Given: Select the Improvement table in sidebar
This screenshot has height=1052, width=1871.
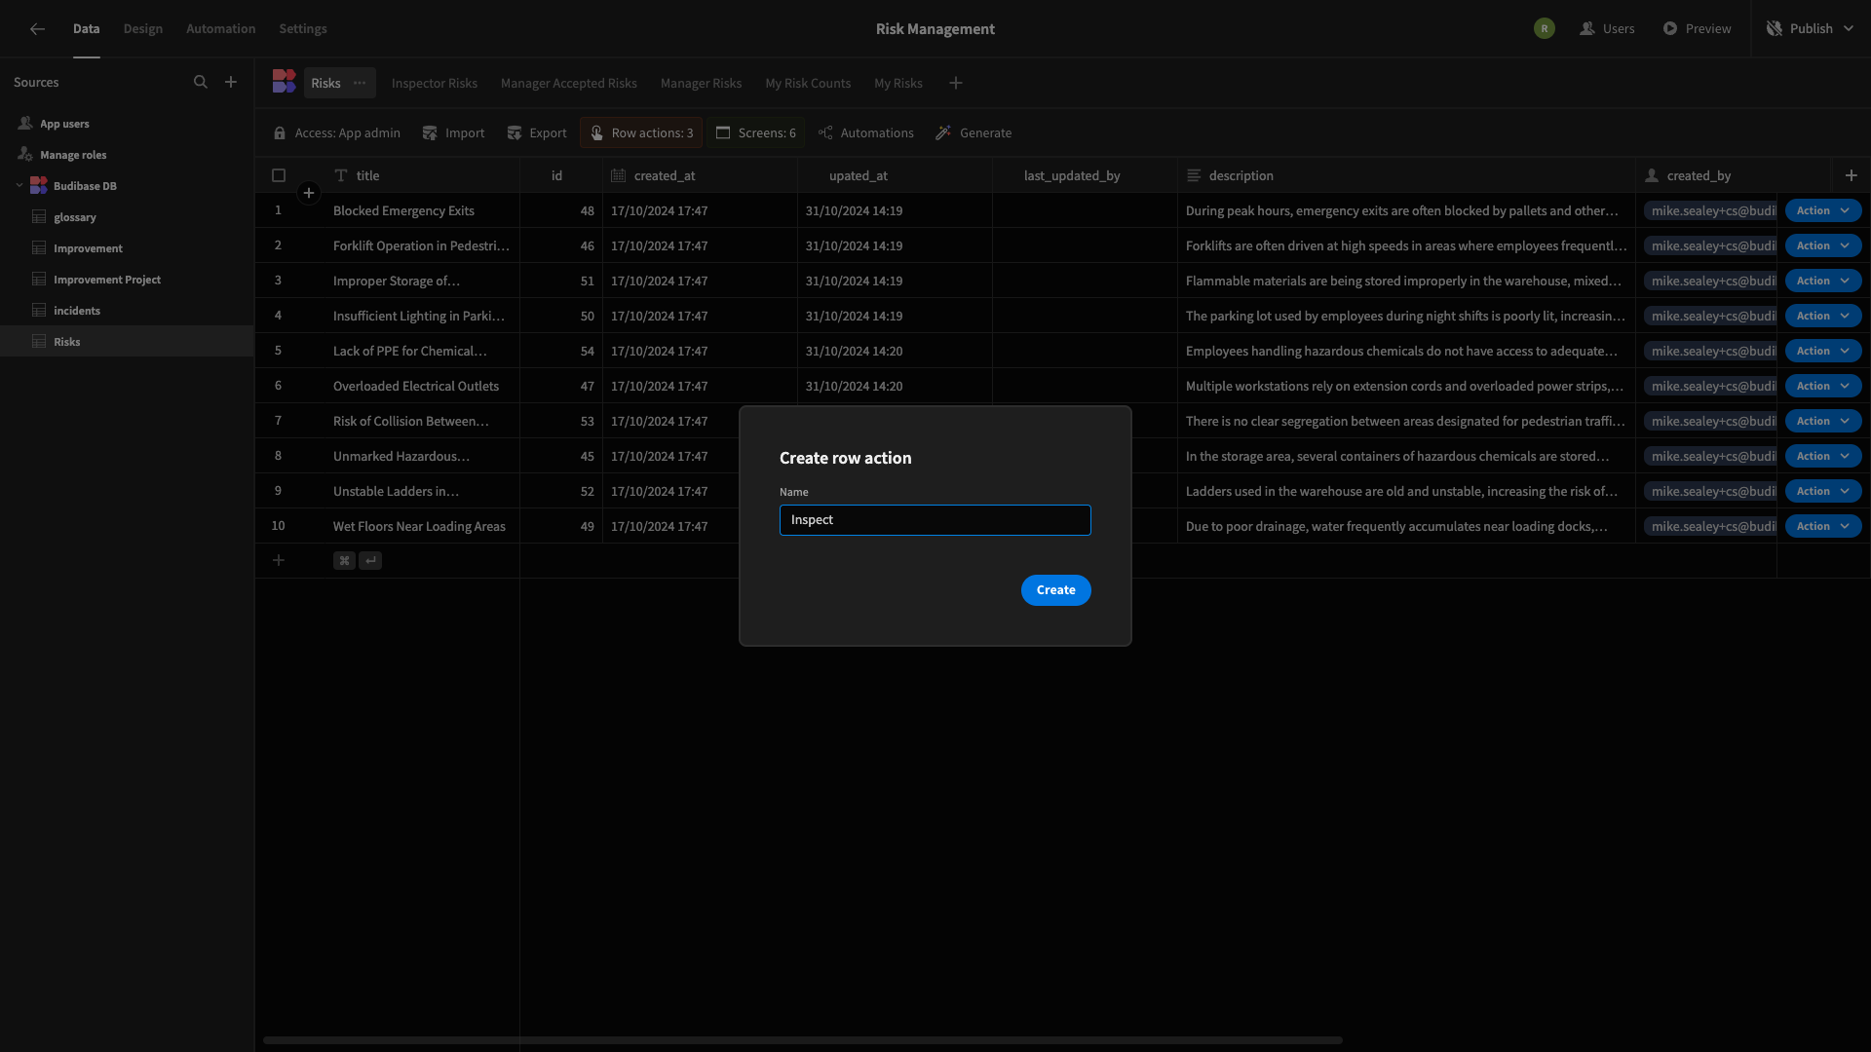Looking at the screenshot, I should pyautogui.click(x=127, y=248).
